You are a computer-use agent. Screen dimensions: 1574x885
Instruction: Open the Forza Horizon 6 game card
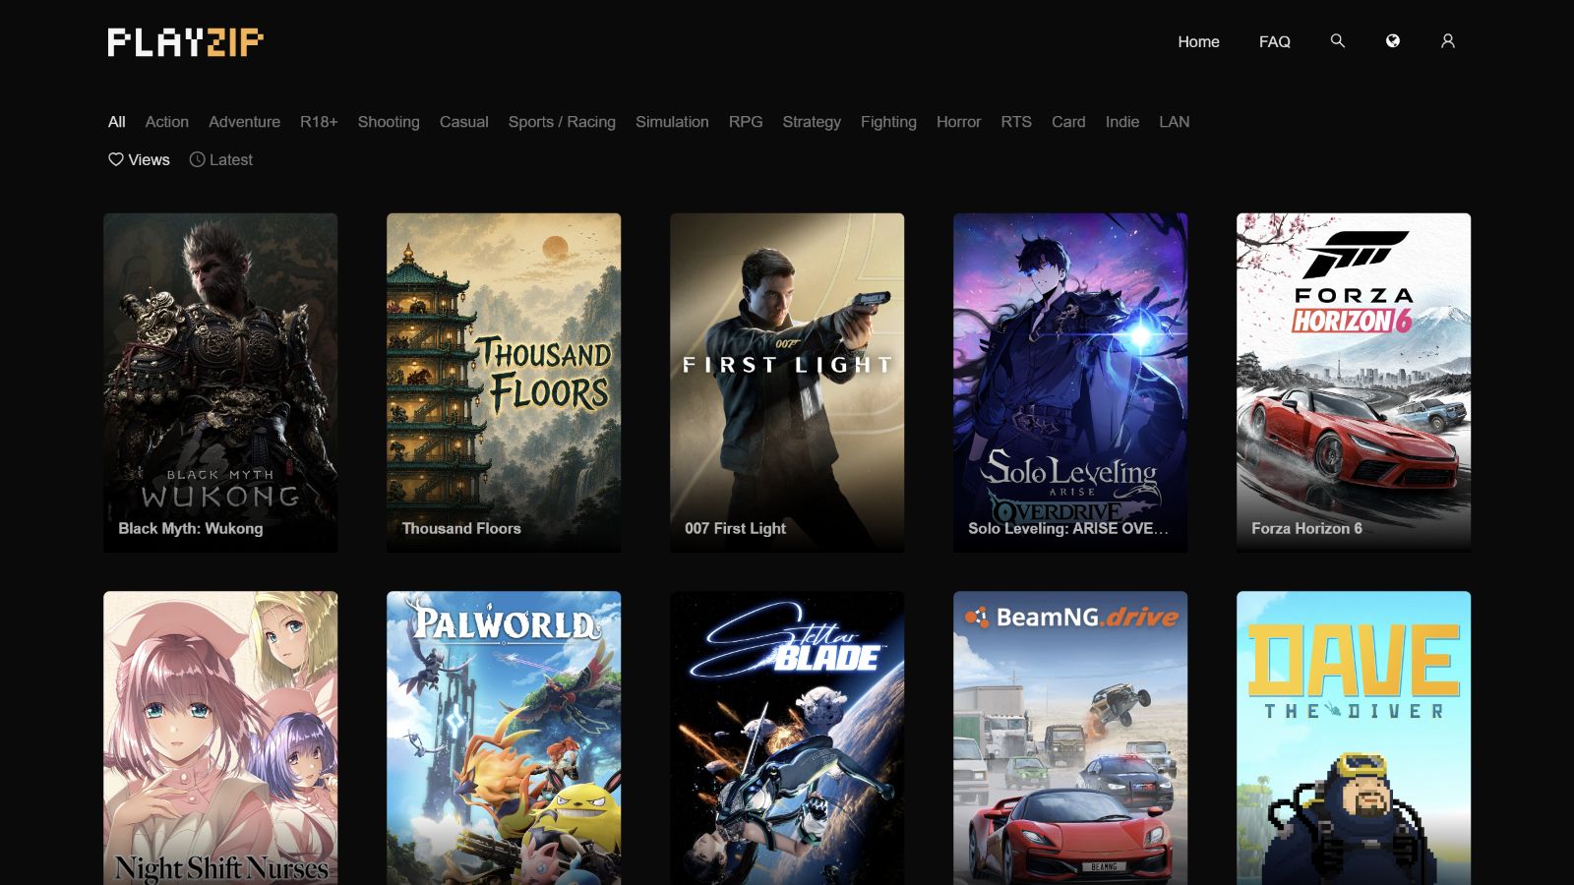pyautogui.click(x=1354, y=383)
